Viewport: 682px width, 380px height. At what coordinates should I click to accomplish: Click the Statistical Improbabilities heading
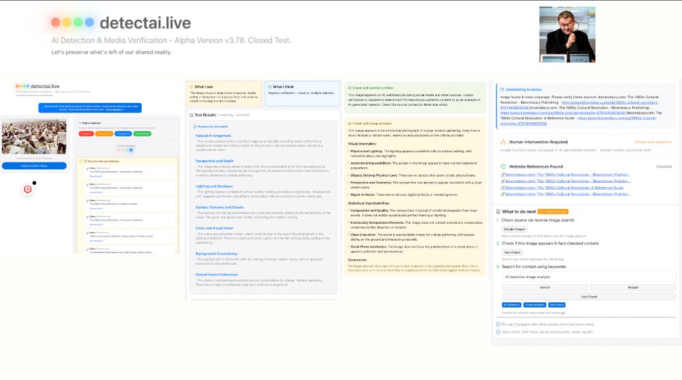click(369, 203)
